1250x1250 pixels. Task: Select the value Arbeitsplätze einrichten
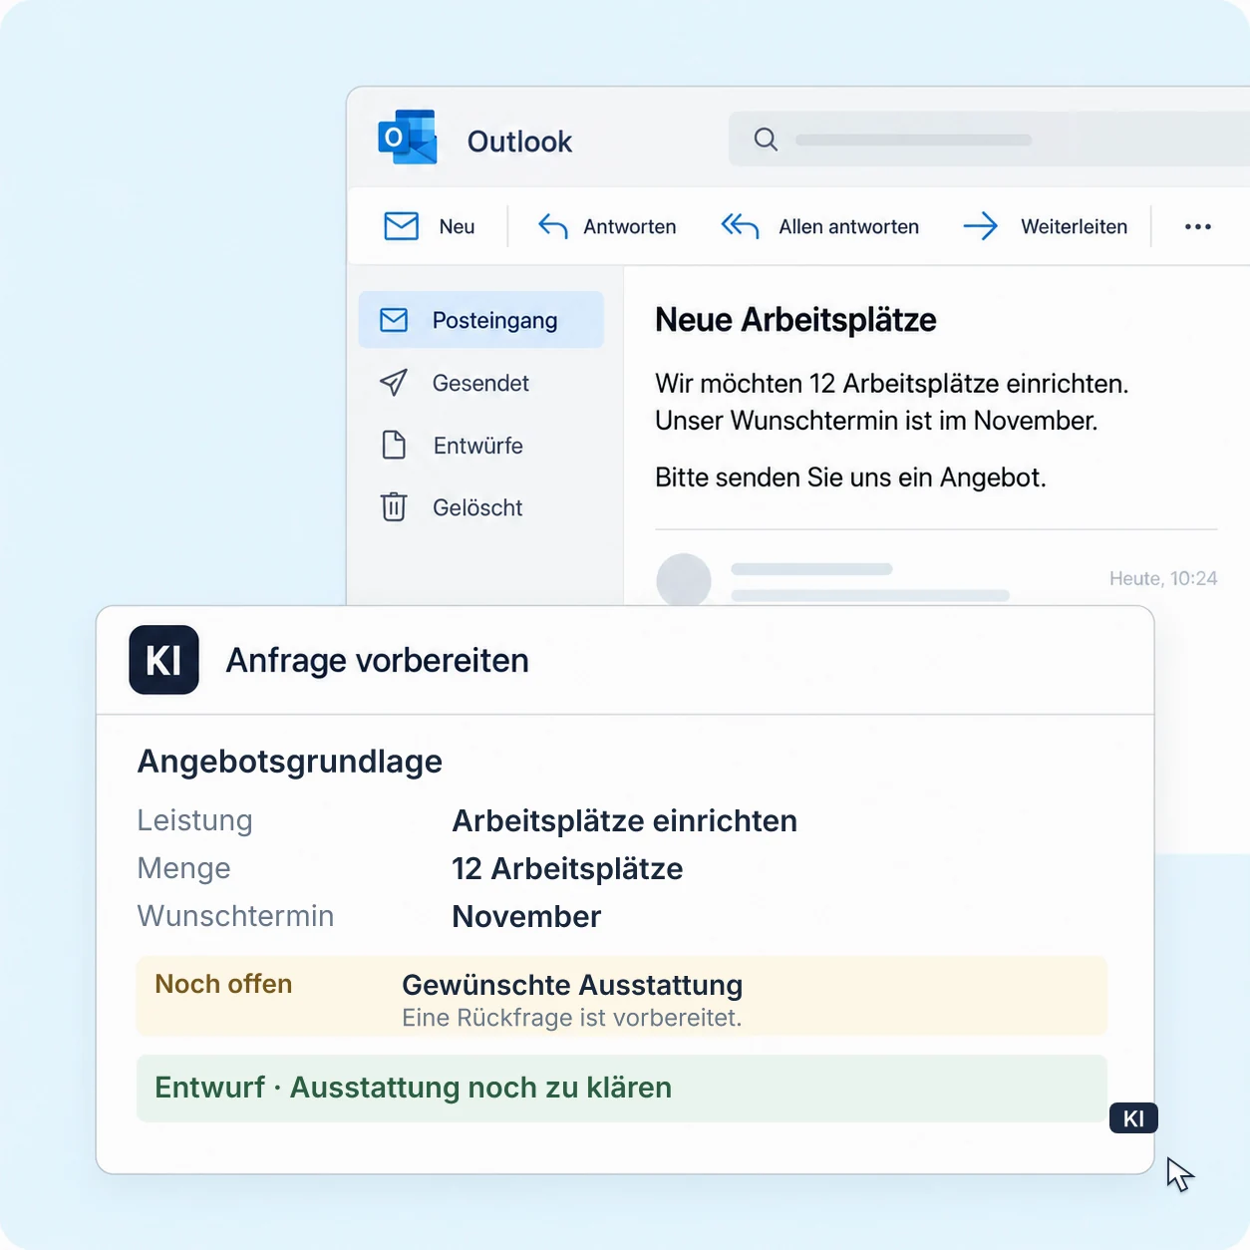625,820
